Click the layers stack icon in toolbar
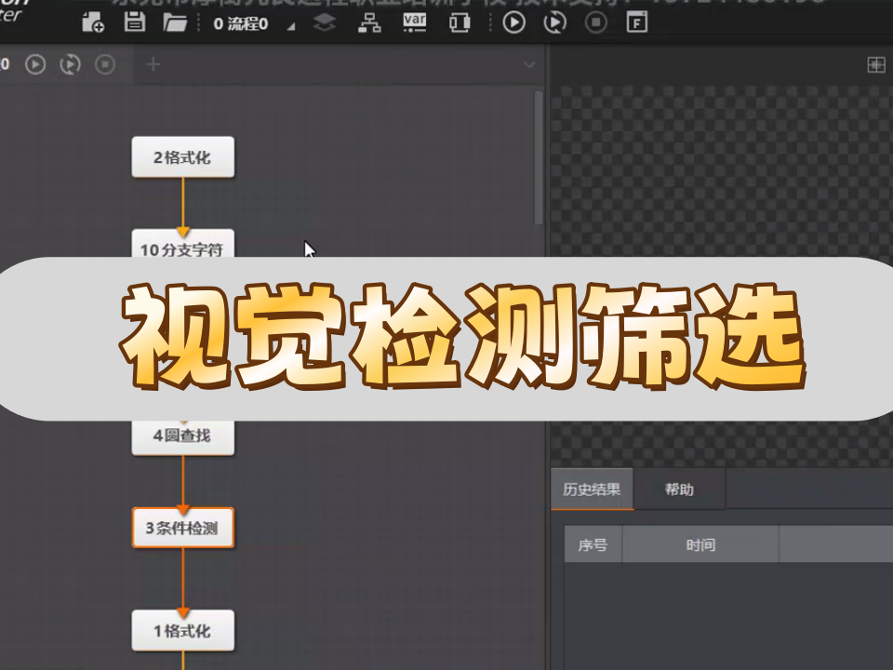This screenshot has width=893, height=670. [324, 23]
